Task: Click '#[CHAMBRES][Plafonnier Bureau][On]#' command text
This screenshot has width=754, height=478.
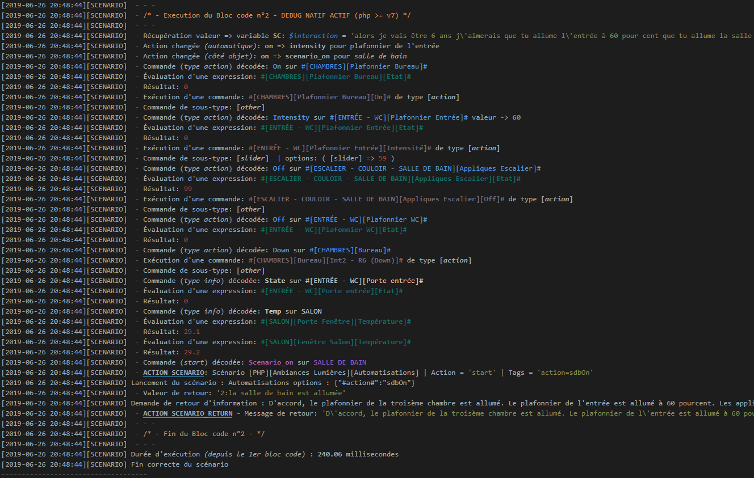Action: click(x=320, y=97)
